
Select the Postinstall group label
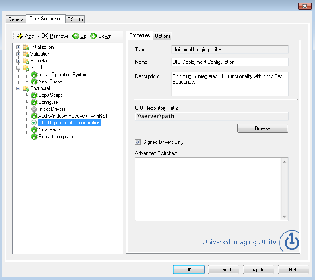(x=41, y=88)
